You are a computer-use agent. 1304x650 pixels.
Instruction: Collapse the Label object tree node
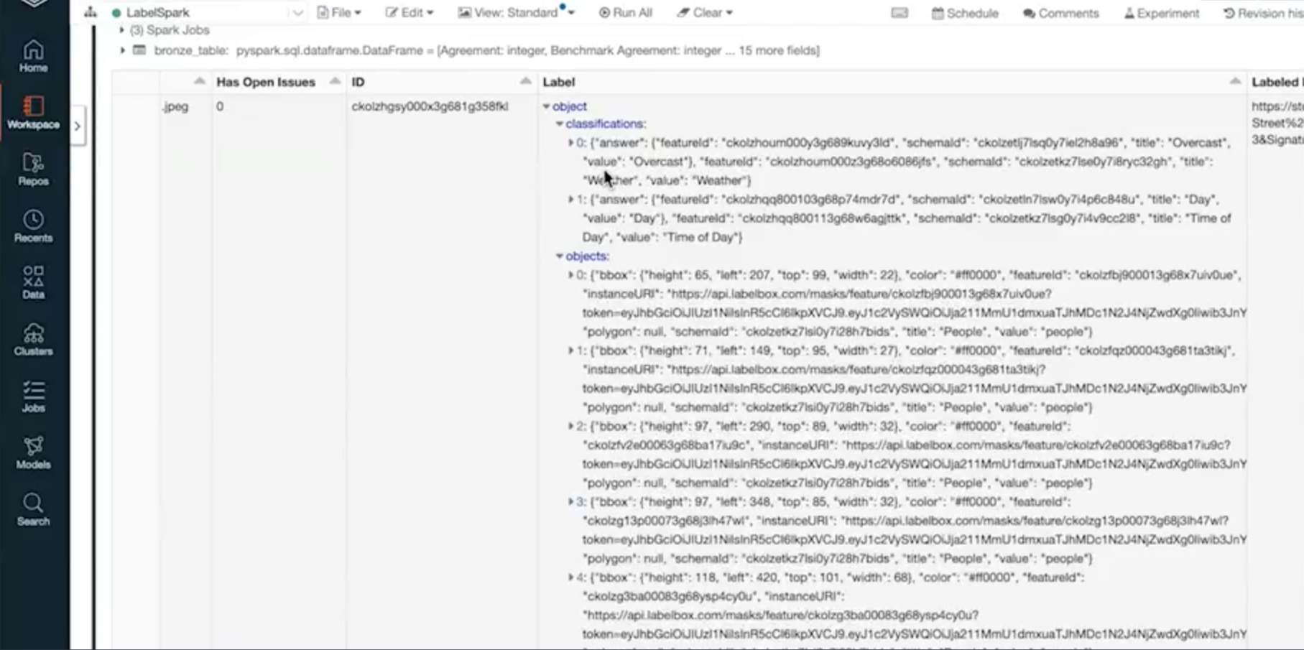(546, 106)
